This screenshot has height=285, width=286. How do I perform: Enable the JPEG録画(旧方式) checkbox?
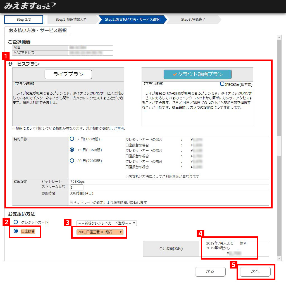tap(222, 84)
